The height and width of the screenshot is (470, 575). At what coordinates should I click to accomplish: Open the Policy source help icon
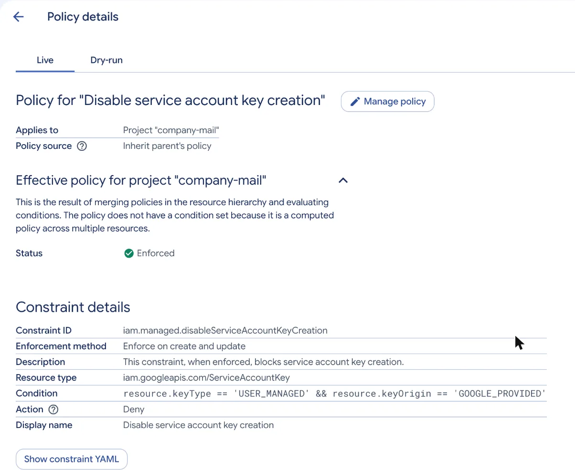click(82, 146)
